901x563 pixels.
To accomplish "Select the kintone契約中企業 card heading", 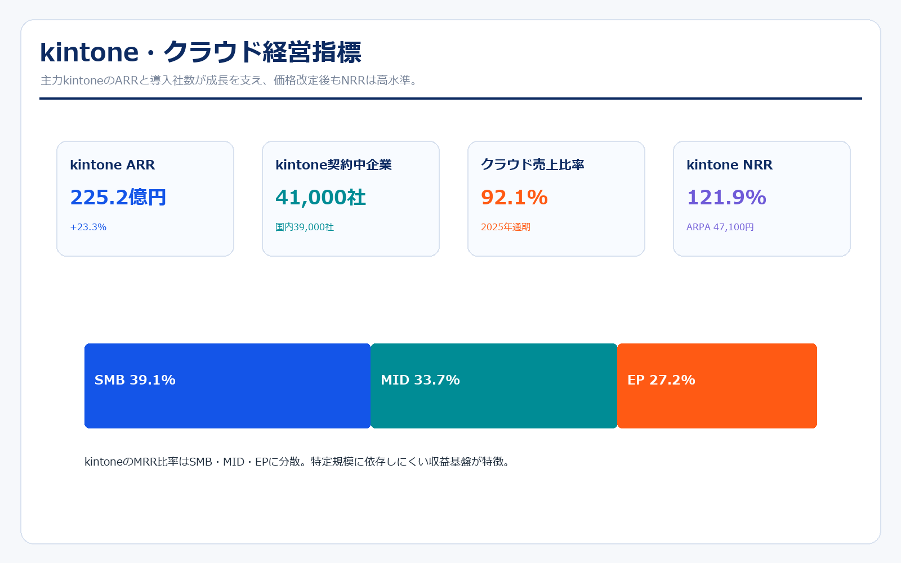I will [x=333, y=165].
